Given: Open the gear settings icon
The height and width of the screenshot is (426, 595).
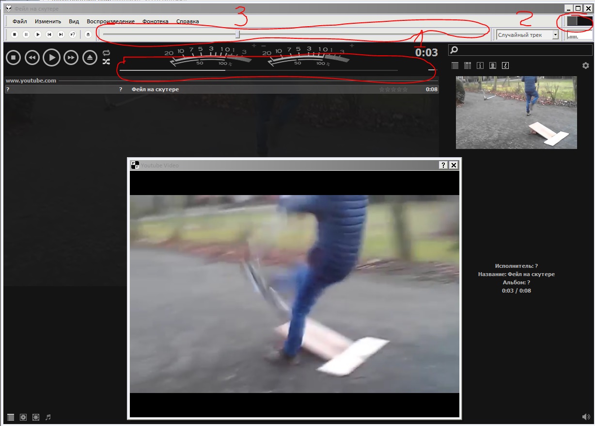Looking at the screenshot, I should [585, 66].
